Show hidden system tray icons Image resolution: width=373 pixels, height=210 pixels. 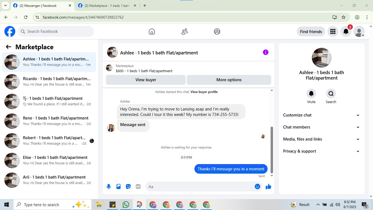318,205
